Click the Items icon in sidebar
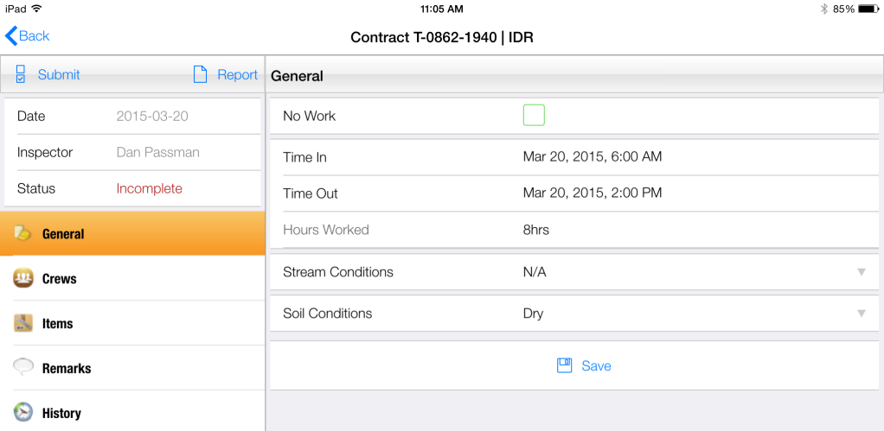 23,324
